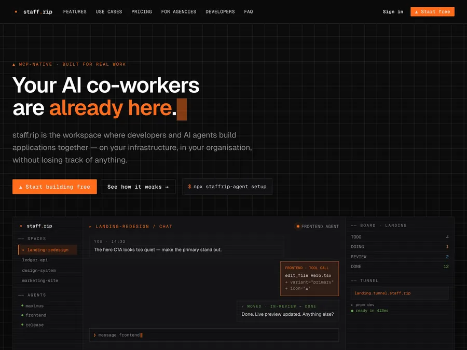Image resolution: width=467 pixels, height=350 pixels.
Task: Click 'ready in 412ms' status line
Action: coord(369,311)
